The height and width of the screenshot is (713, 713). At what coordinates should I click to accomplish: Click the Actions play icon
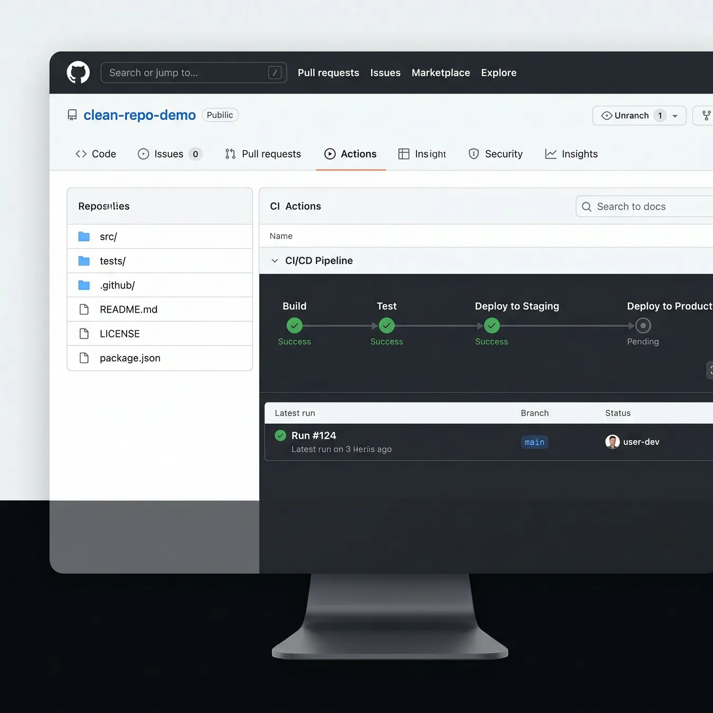pyautogui.click(x=330, y=154)
